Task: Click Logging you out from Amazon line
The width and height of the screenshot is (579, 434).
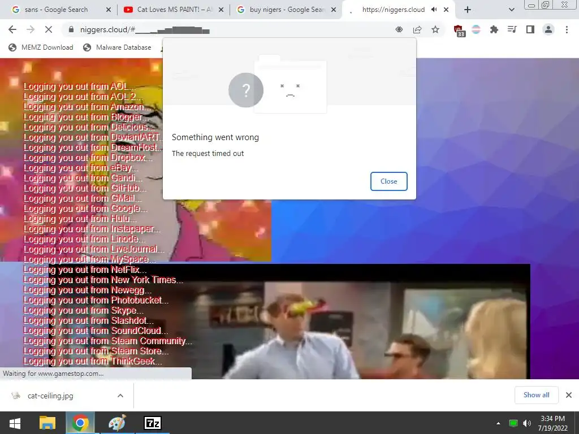Action: tap(88, 107)
